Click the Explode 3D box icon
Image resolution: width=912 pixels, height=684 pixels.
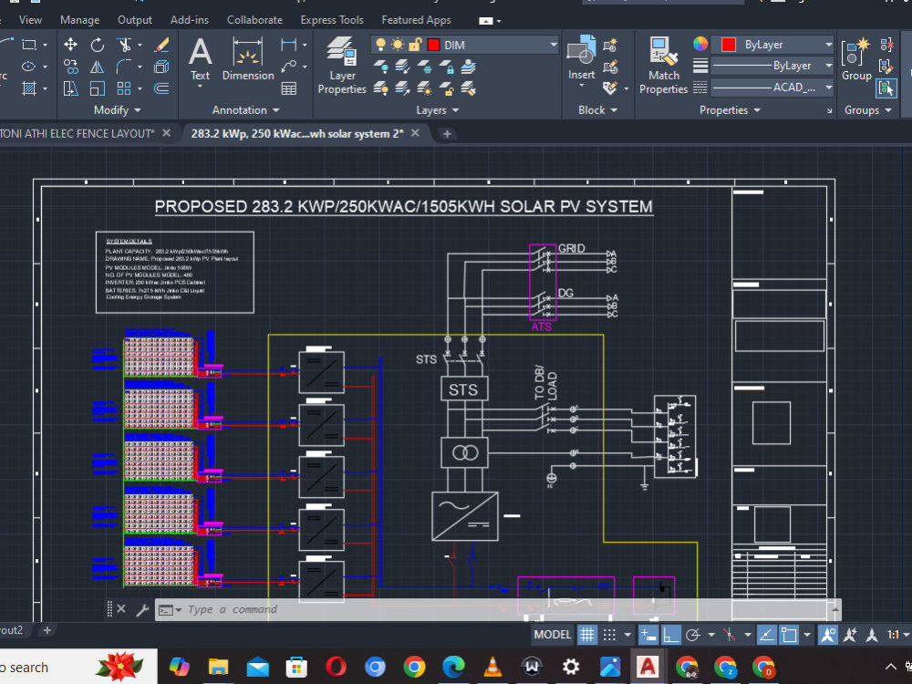[161, 67]
